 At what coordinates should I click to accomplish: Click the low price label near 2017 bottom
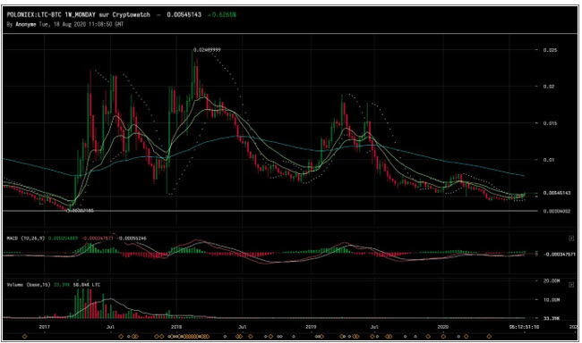pos(81,211)
